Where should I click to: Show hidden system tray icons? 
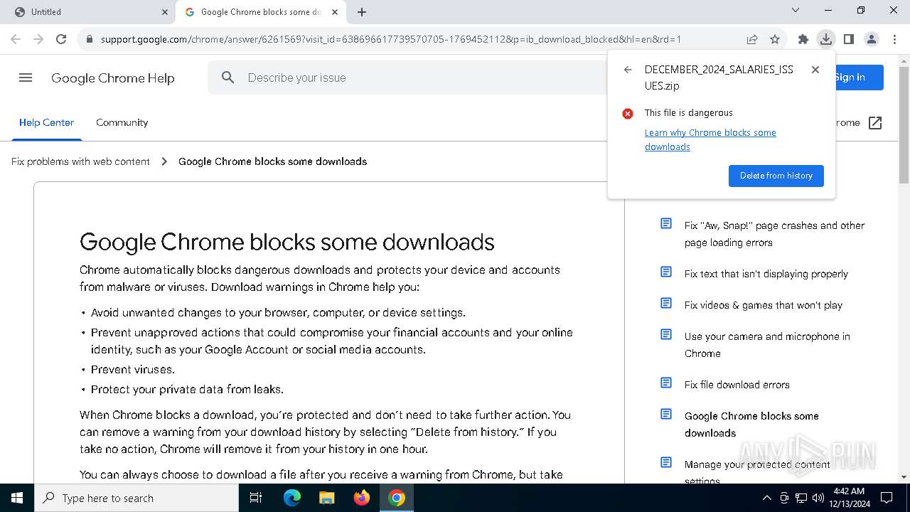(x=766, y=498)
